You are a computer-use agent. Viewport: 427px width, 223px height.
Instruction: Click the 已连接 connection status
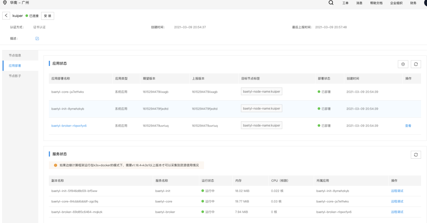[32, 16]
